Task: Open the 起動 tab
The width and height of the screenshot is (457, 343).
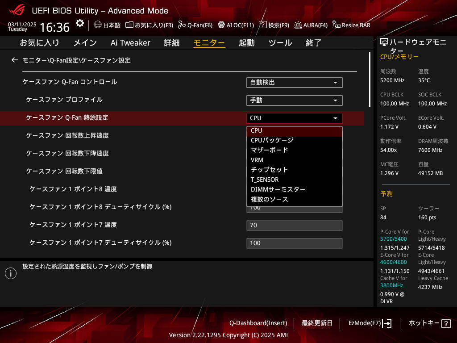Action: point(246,43)
